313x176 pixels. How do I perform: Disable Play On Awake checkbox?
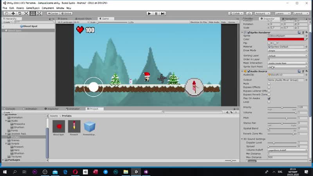pyautogui.click(x=269, y=99)
